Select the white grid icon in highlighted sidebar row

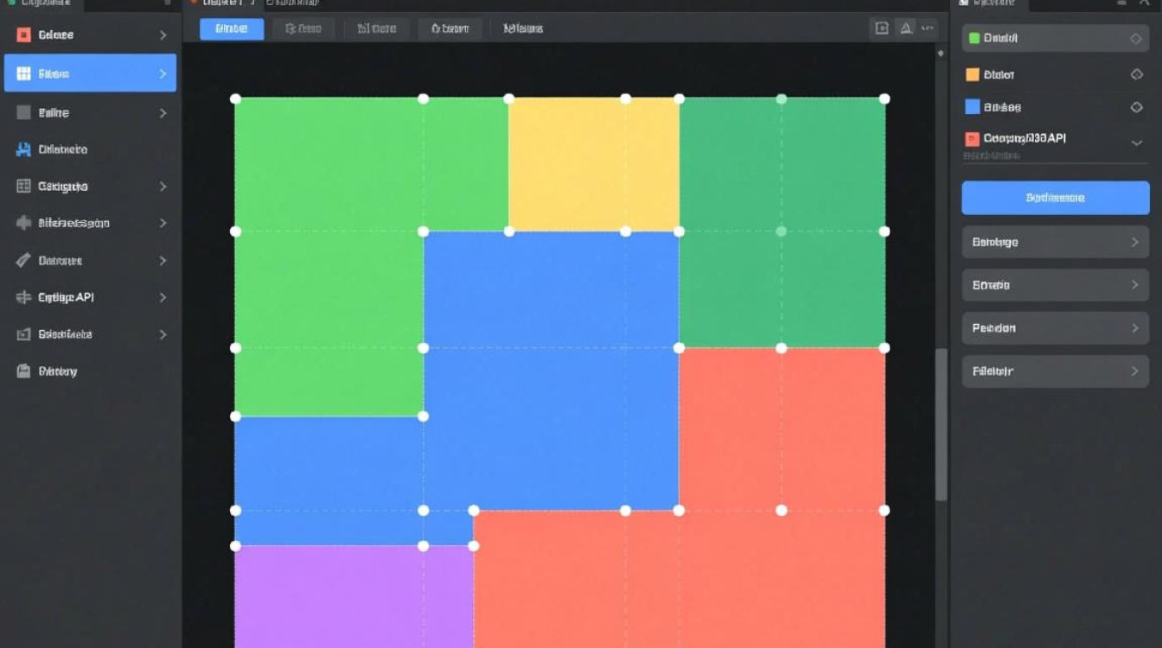point(23,74)
